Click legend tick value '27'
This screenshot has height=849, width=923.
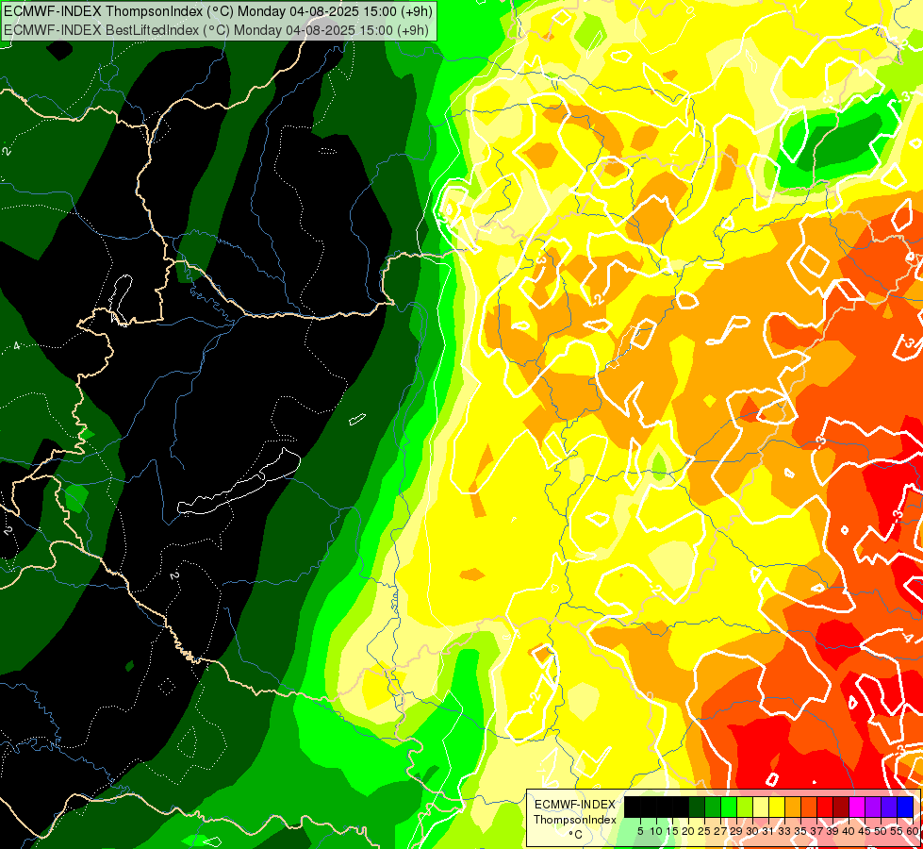pos(721,831)
